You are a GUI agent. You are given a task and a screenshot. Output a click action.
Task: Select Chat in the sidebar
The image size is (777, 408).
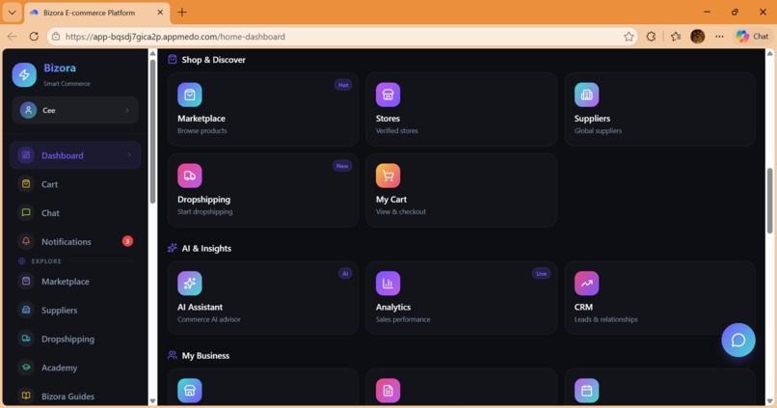pyautogui.click(x=75, y=212)
